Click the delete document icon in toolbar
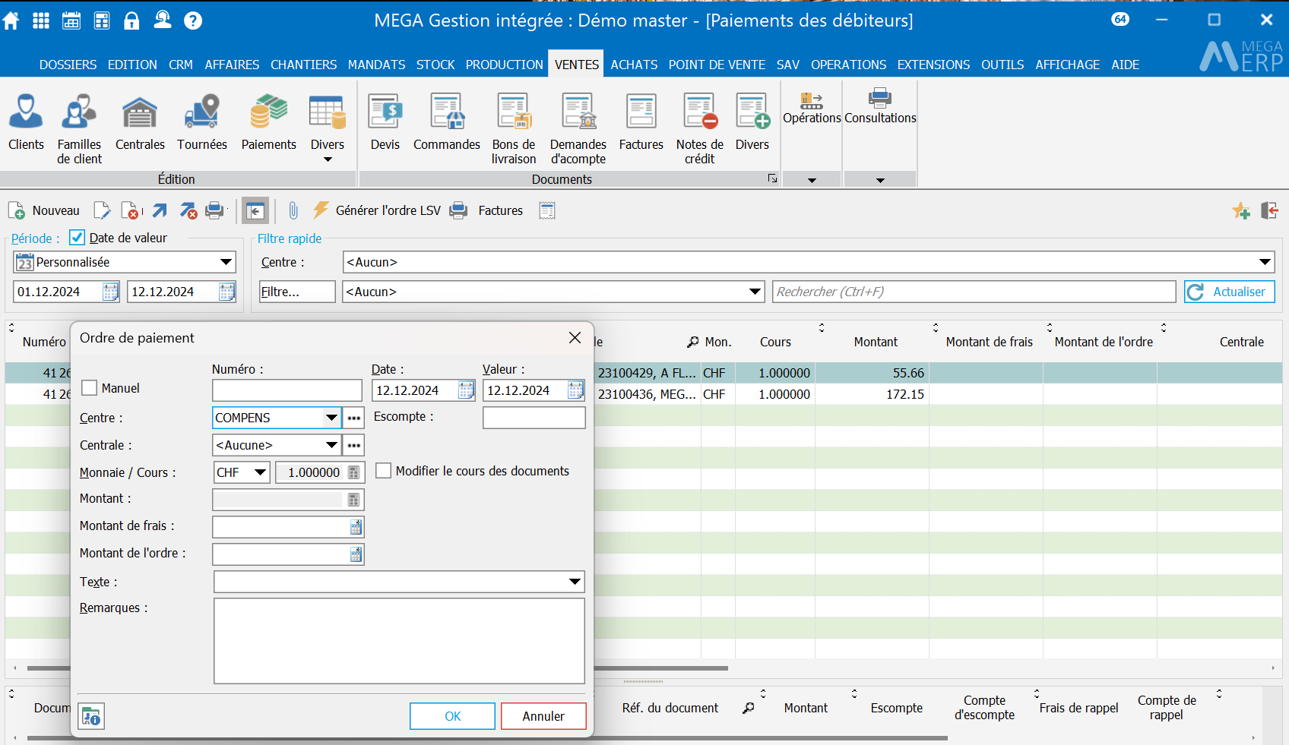1289x745 pixels. [131, 210]
